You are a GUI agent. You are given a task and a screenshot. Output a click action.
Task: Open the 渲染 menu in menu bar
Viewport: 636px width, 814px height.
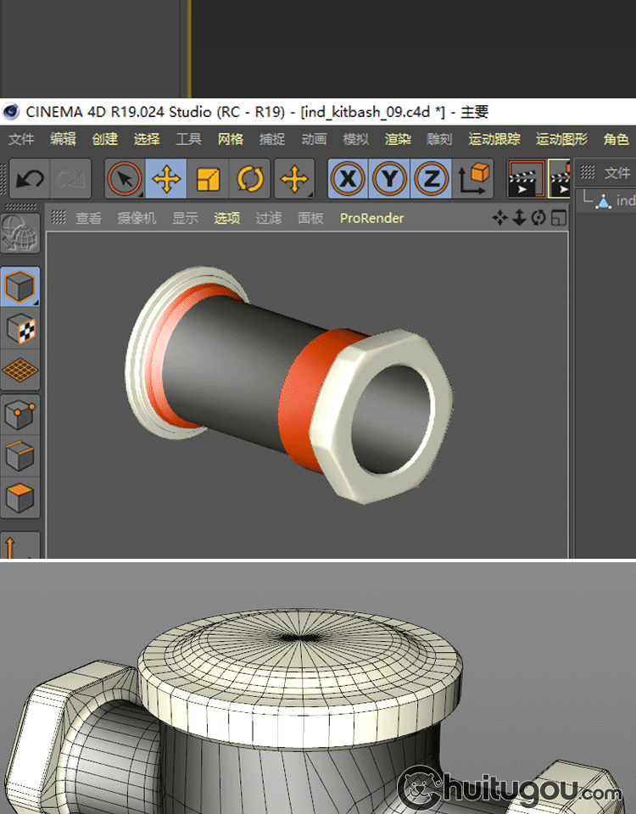398,139
